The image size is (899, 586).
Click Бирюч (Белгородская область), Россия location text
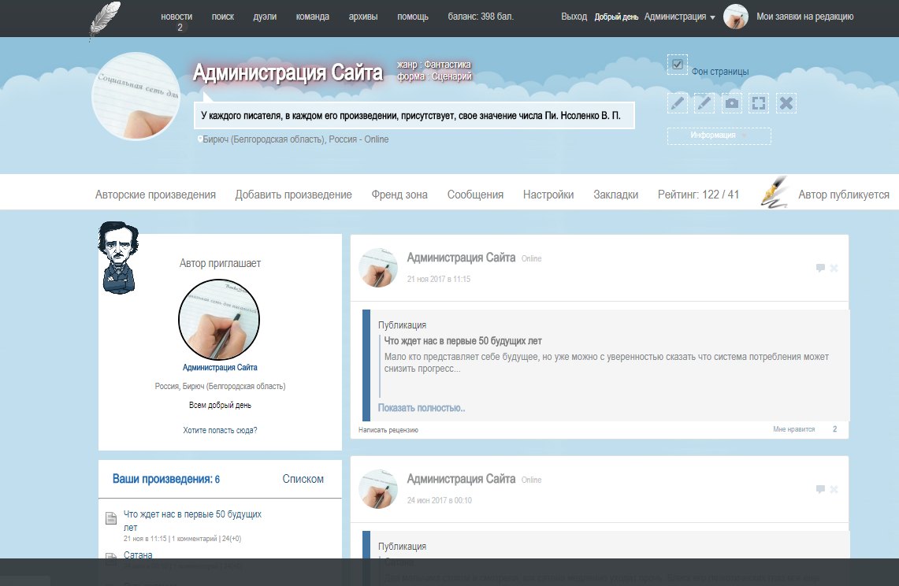tap(281, 139)
